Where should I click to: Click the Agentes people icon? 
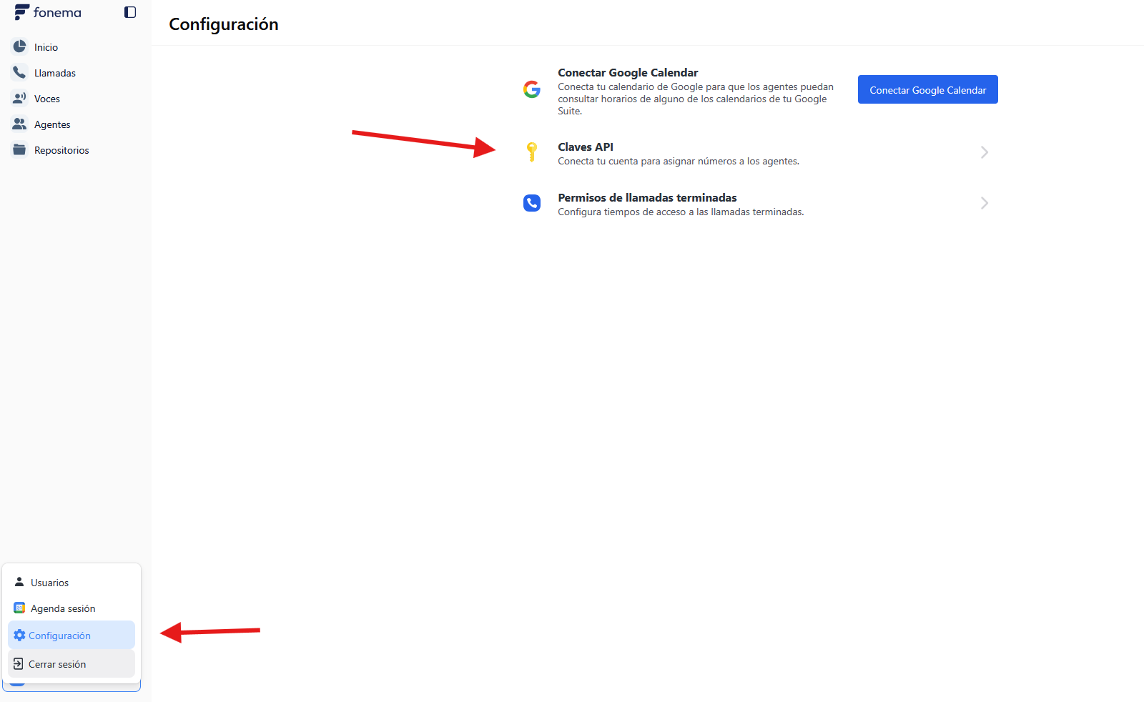pos(19,124)
